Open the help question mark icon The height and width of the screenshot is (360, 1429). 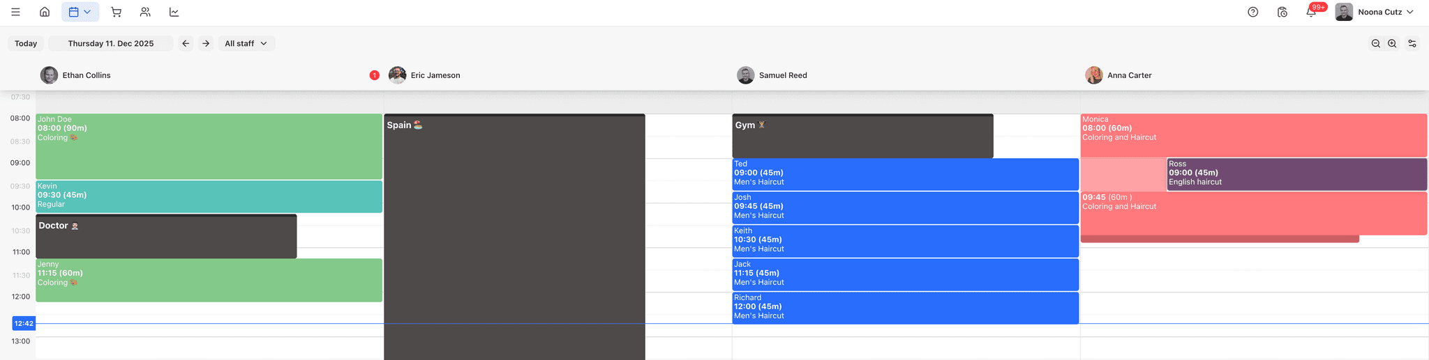click(1252, 12)
